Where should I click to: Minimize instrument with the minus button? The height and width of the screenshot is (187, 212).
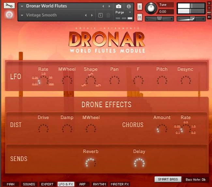pos(209,8)
